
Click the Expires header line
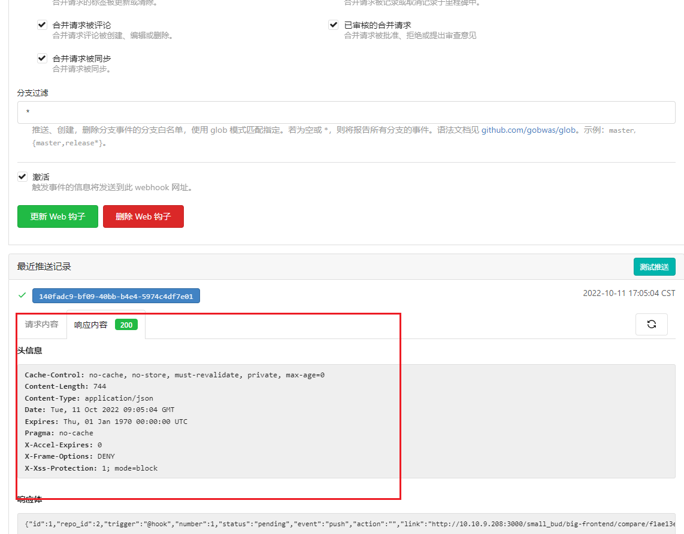coord(106,422)
